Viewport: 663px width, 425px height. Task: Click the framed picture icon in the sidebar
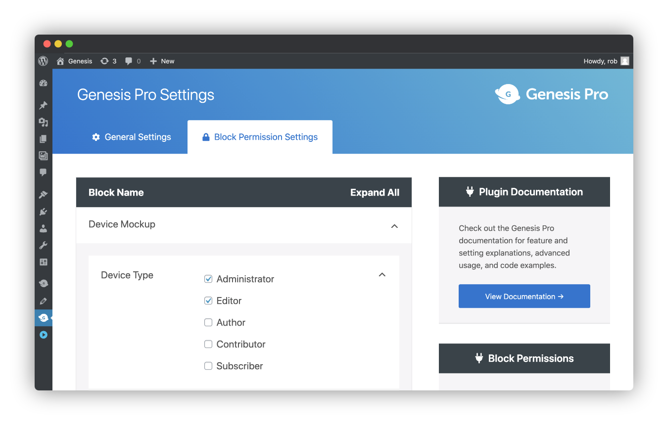coord(43,156)
